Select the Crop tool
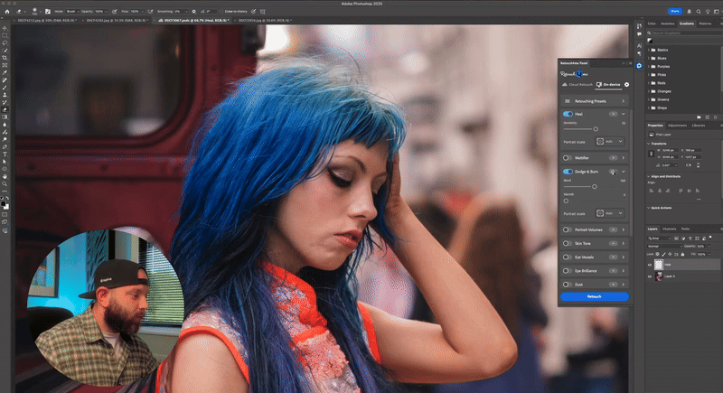Viewport: 723px width, 393px height. 5,58
